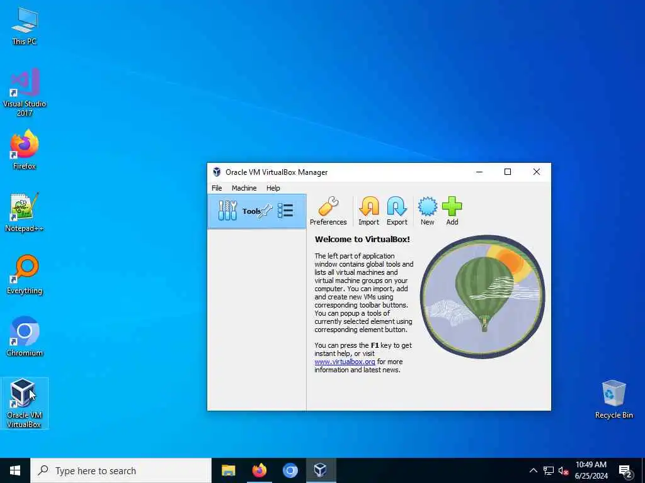This screenshot has width=645, height=483.
Task: Select Visual Studio 2017 desktop shortcut
Action: click(25, 92)
